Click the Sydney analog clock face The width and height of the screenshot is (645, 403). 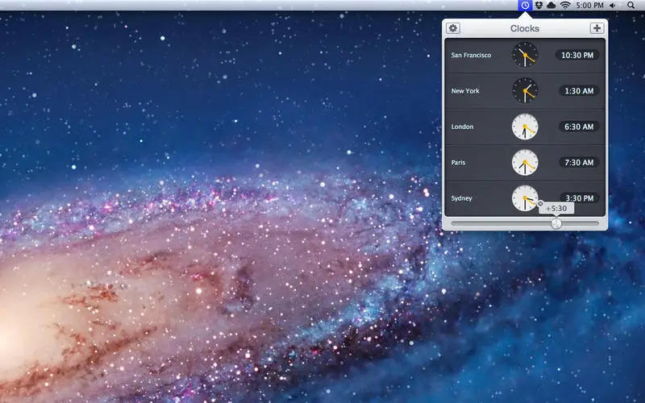(x=525, y=197)
